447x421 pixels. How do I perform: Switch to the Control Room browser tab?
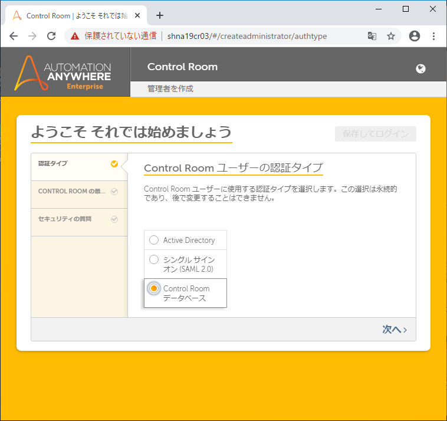(76, 15)
